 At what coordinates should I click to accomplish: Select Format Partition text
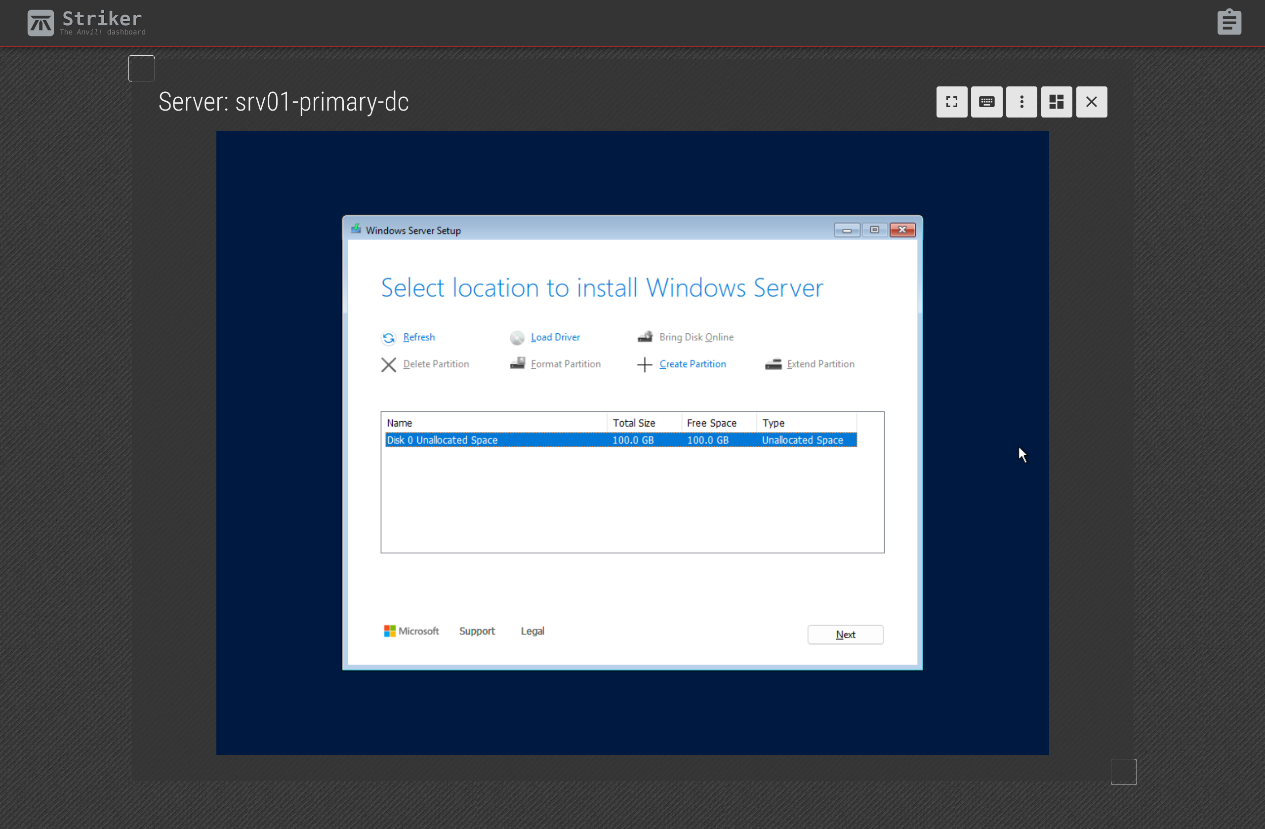pos(566,364)
